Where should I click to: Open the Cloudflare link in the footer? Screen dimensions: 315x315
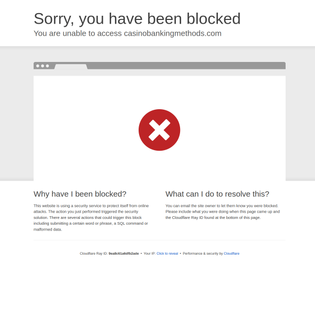[232, 254]
